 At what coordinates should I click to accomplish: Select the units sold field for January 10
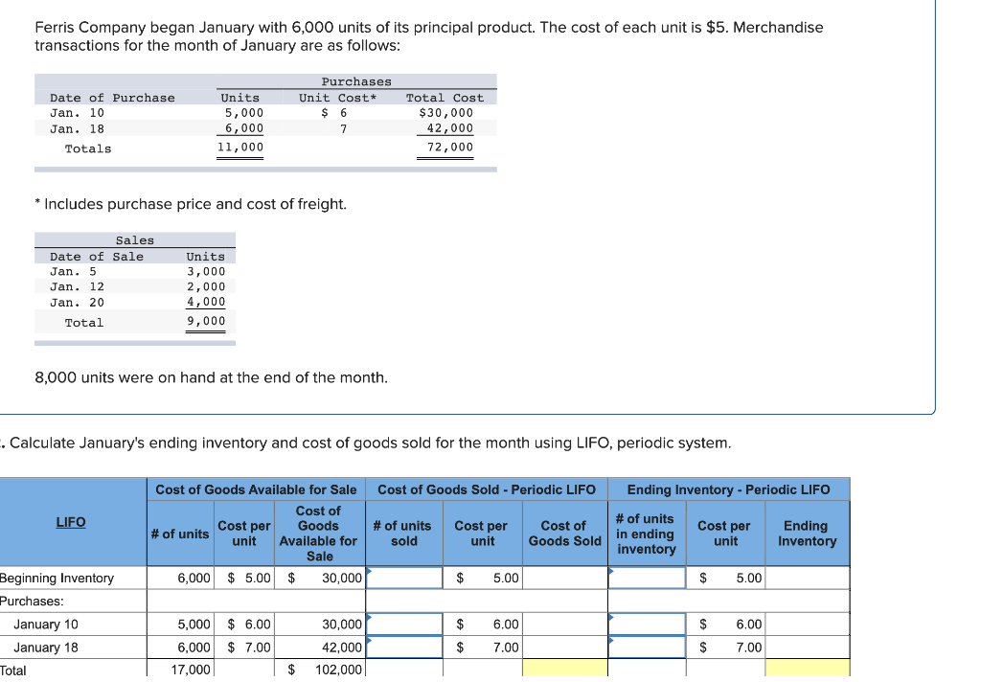coord(403,624)
